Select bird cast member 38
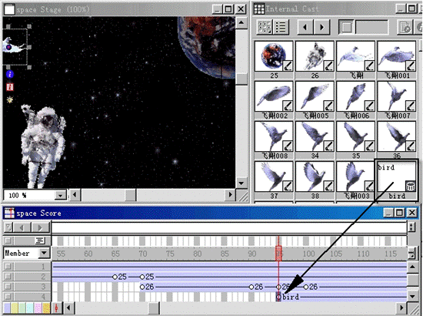This screenshot has width=423, height=316. pos(315,180)
